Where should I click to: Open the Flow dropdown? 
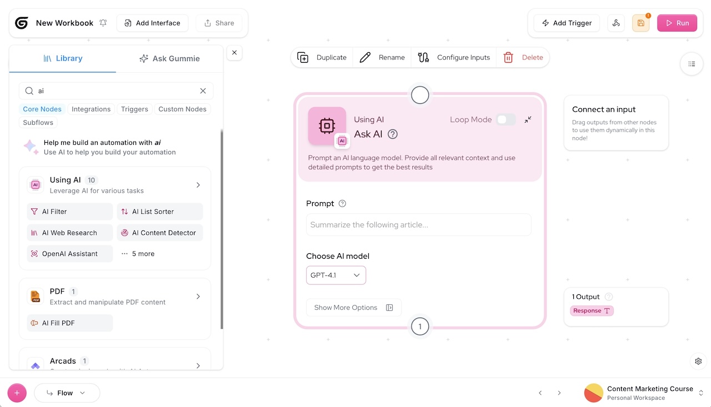67,393
